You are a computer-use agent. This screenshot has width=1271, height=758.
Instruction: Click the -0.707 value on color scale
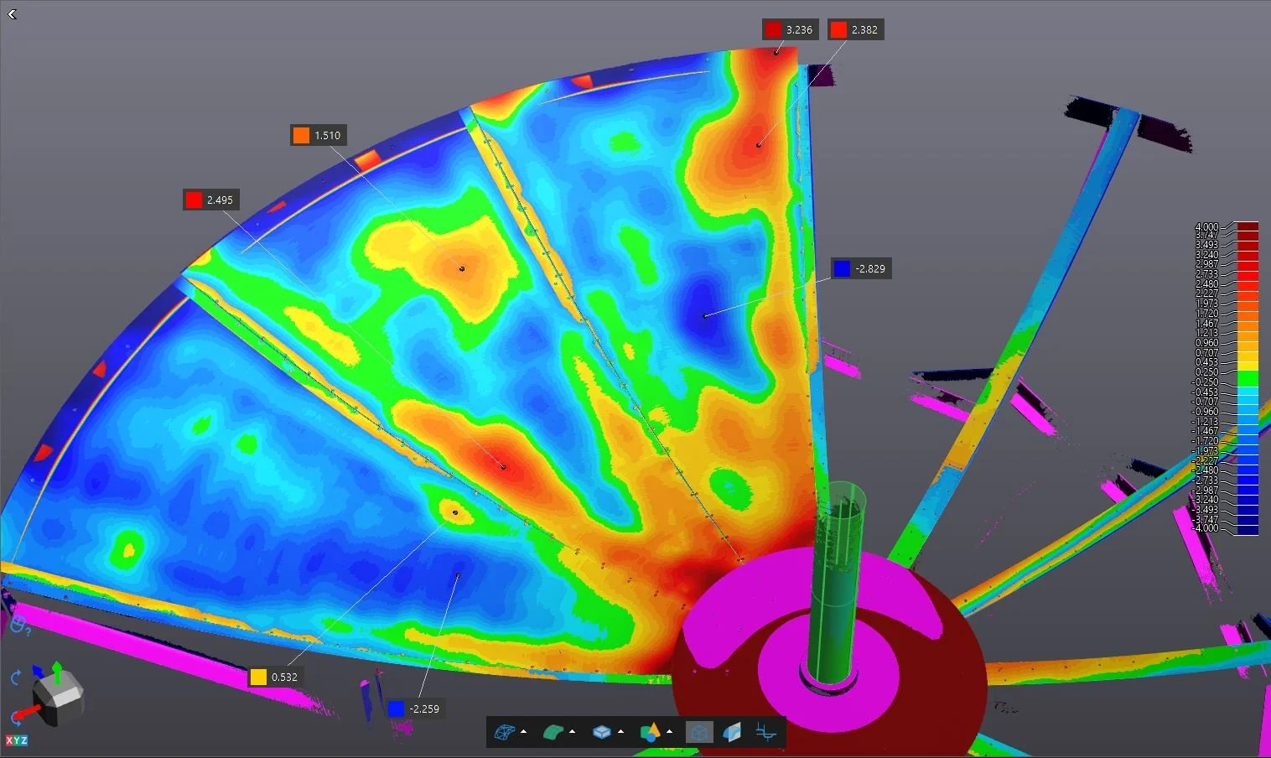1206,402
